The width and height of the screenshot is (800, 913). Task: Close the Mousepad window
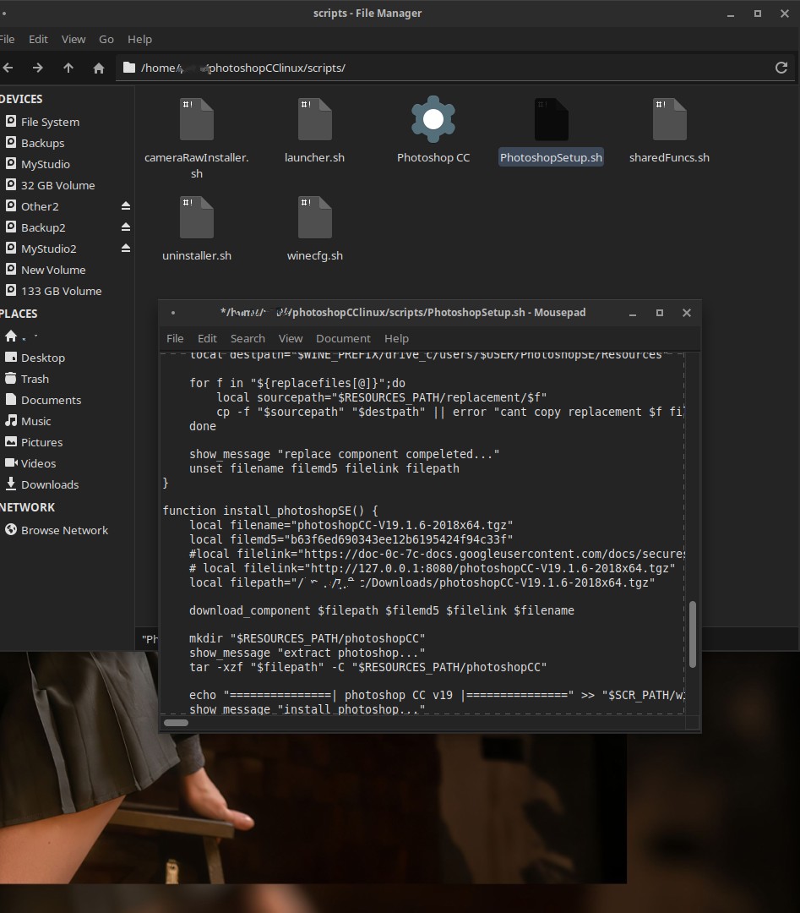pyautogui.click(x=687, y=313)
